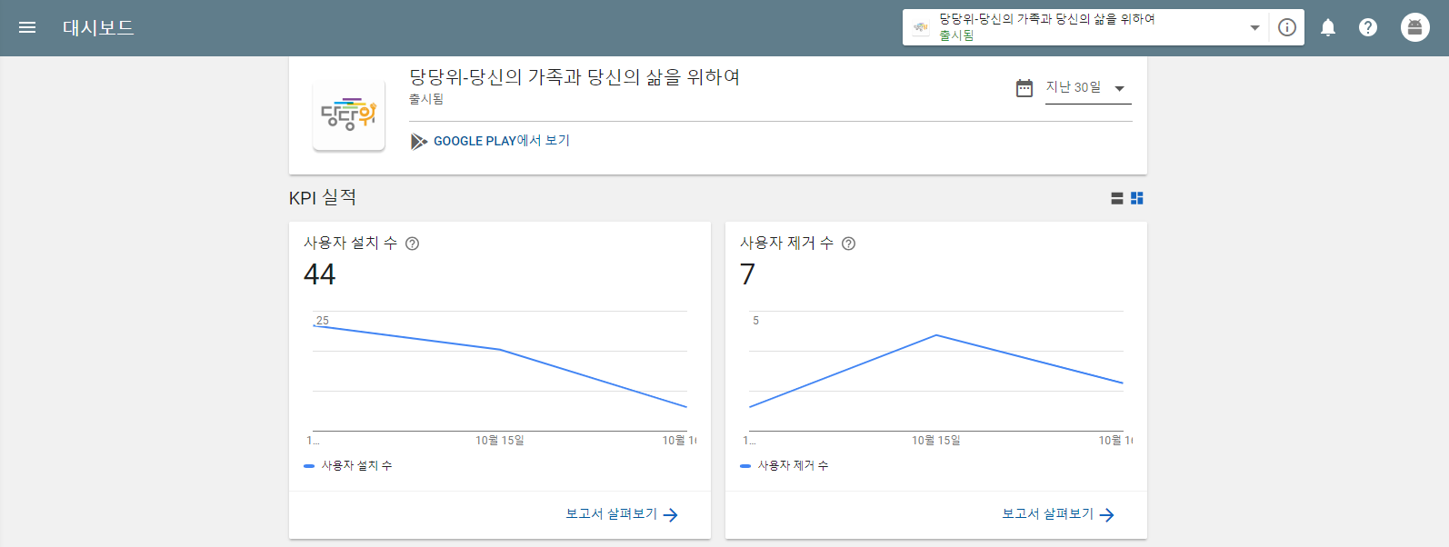
Task: Click the Google Play store icon
Action: 418,142
